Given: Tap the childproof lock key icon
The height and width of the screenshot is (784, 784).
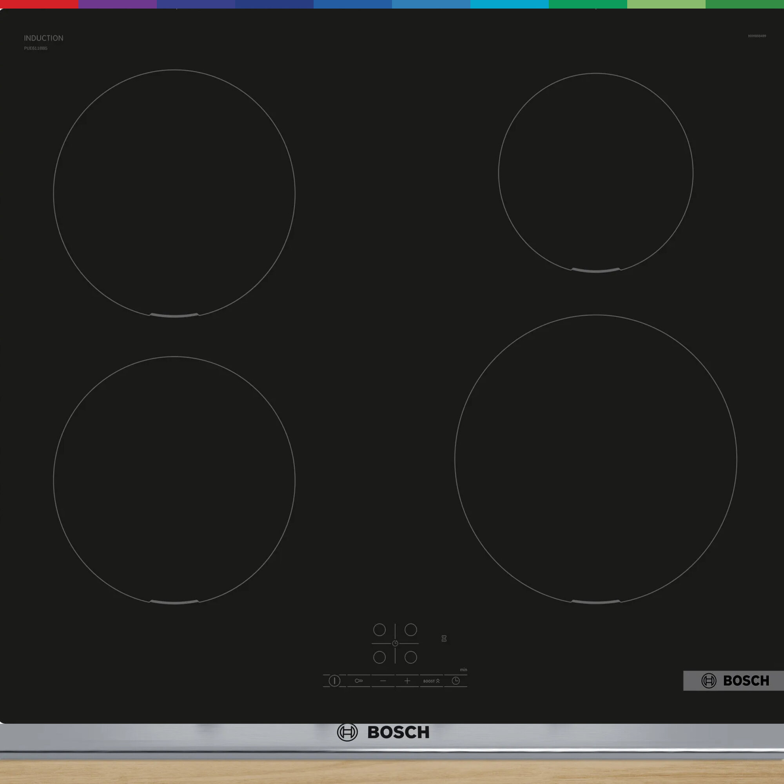Looking at the screenshot, I should tap(359, 681).
